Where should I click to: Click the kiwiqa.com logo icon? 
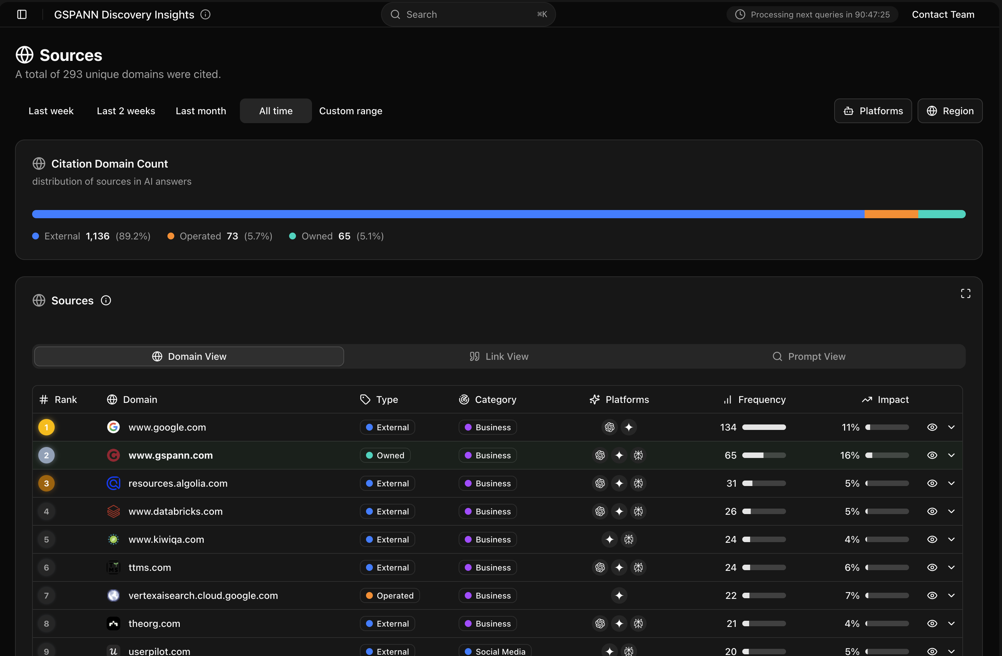(113, 539)
